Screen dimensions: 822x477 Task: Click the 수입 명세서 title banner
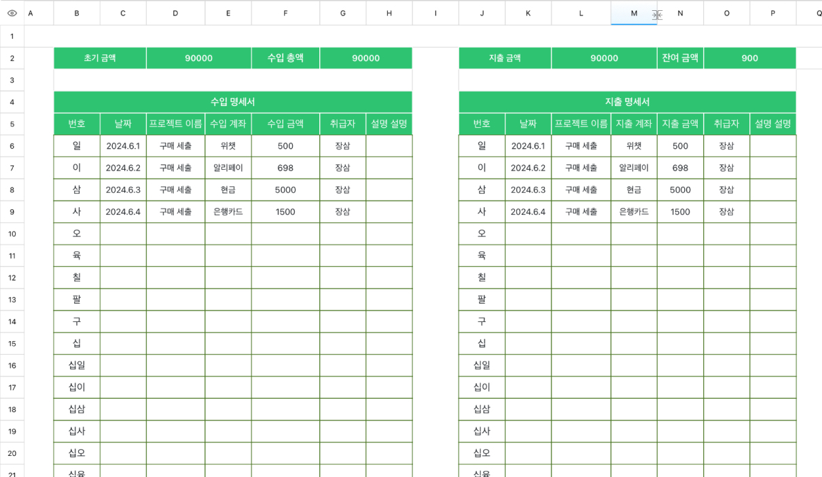[x=233, y=102]
